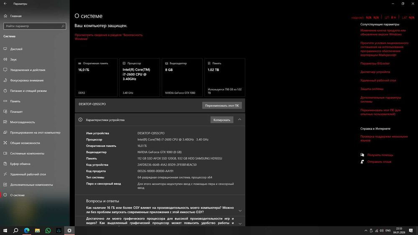Click the network tray icon
Image resolution: width=418 pixels, height=235 pixels.
pos(377,230)
